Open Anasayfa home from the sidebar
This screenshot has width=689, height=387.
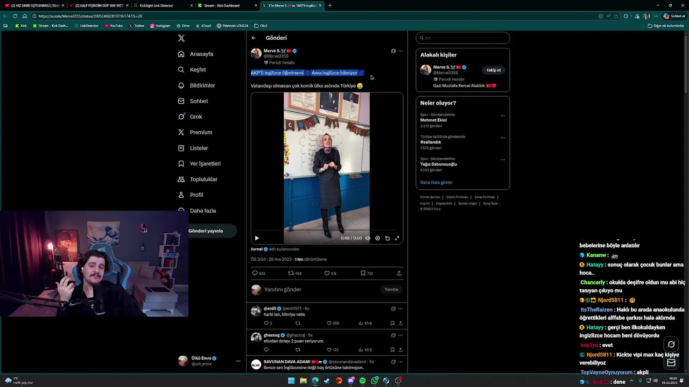(x=196, y=54)
